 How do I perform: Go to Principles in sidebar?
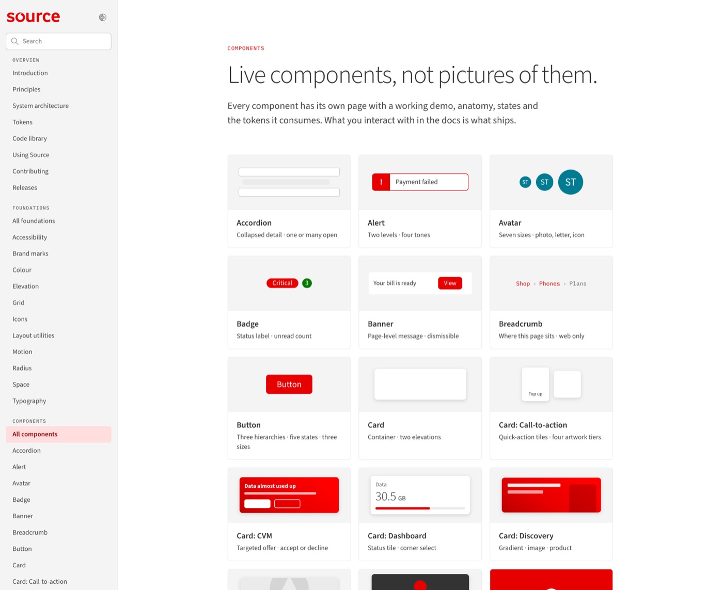coord(26,89)
